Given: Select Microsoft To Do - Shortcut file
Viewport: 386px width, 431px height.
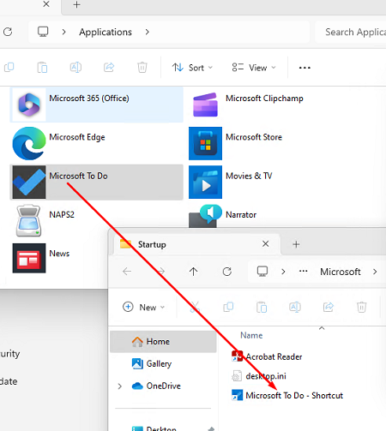Looking at the screenshot, I should [287, 395].
